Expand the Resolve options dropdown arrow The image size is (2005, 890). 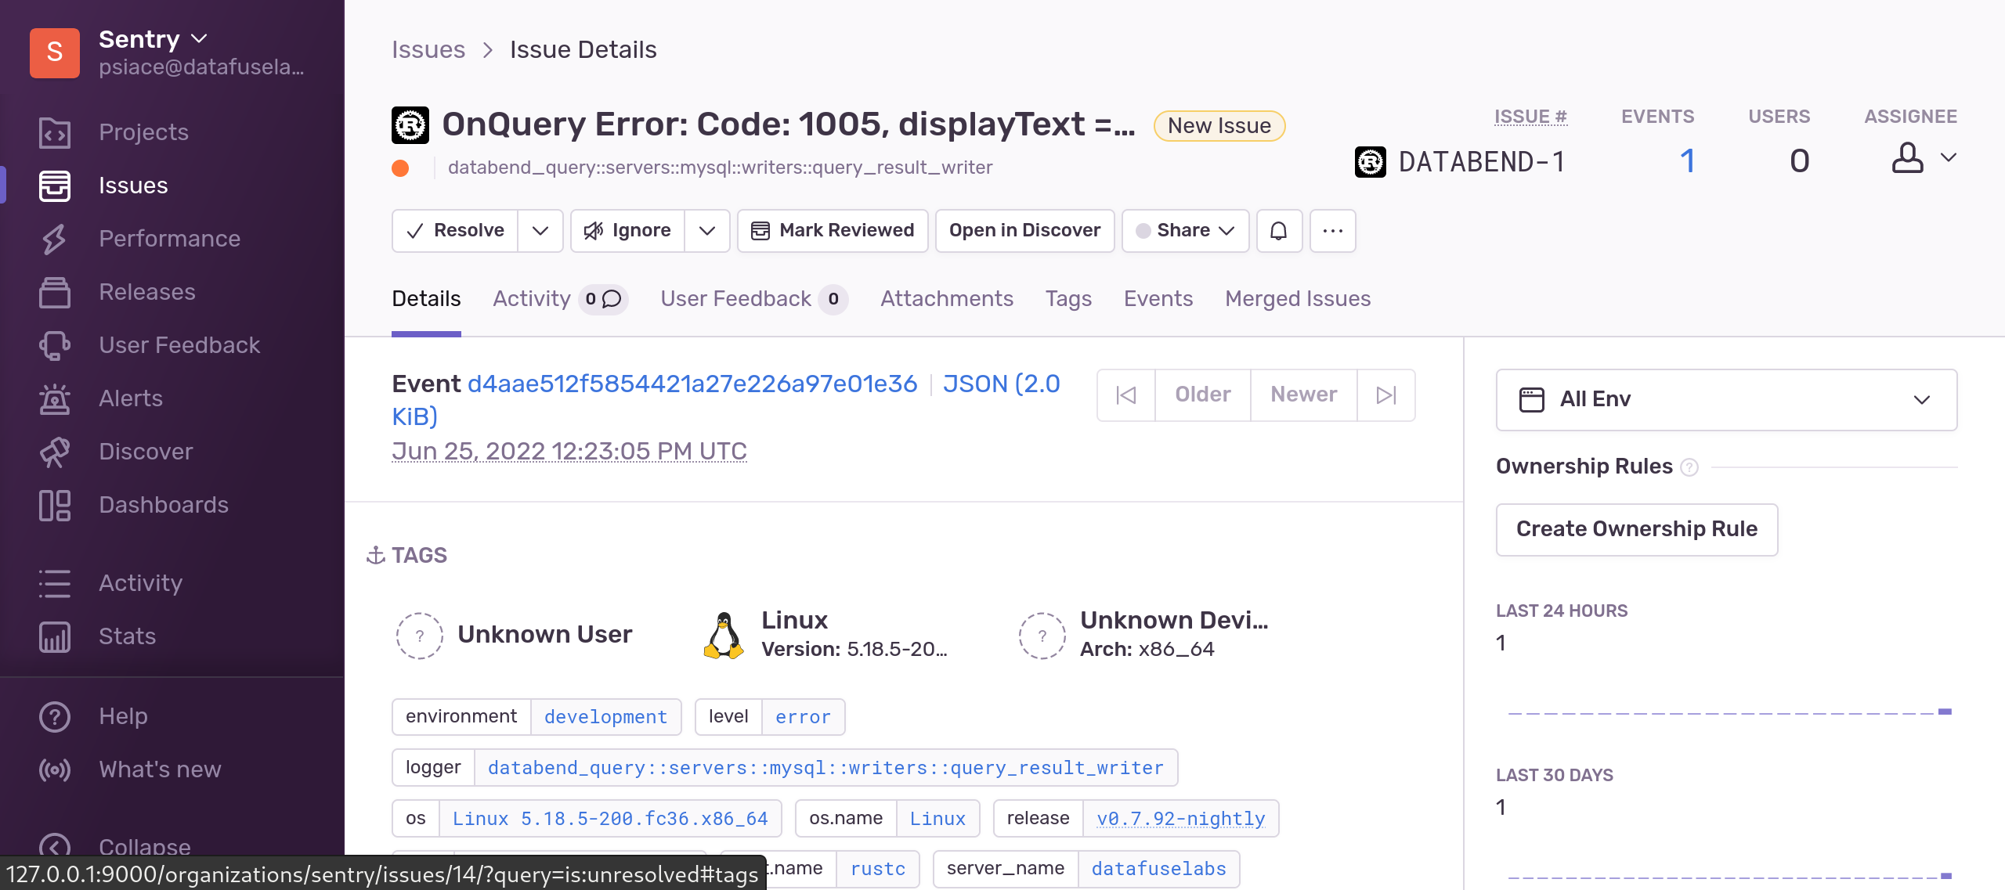pyautogui.click(x=540, y=230)
